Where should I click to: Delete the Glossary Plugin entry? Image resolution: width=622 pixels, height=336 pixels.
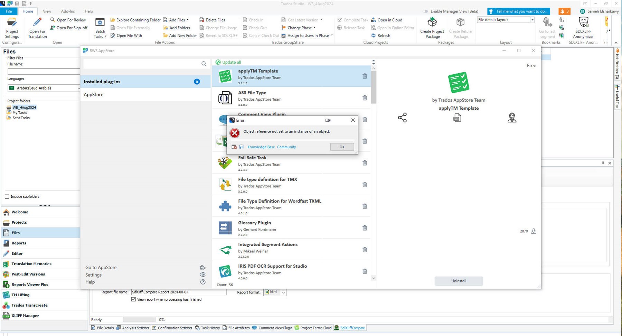(x=365, y=228)
